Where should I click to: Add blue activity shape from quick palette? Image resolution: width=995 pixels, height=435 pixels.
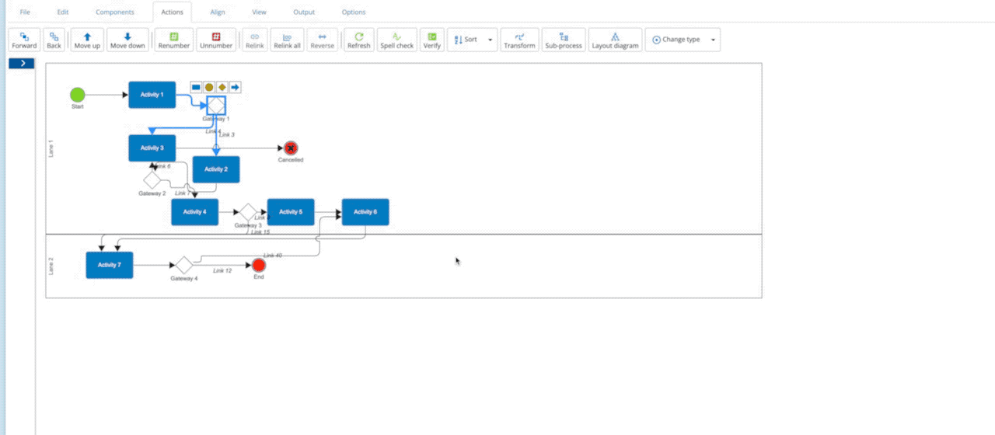(x=196, y=87)
